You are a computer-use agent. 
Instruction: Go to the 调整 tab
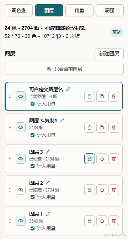pyautogui.click(x=110, y=10)
